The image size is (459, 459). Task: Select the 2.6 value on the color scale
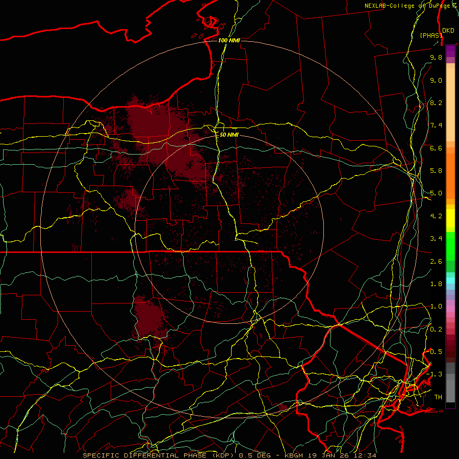click(436, 262)
